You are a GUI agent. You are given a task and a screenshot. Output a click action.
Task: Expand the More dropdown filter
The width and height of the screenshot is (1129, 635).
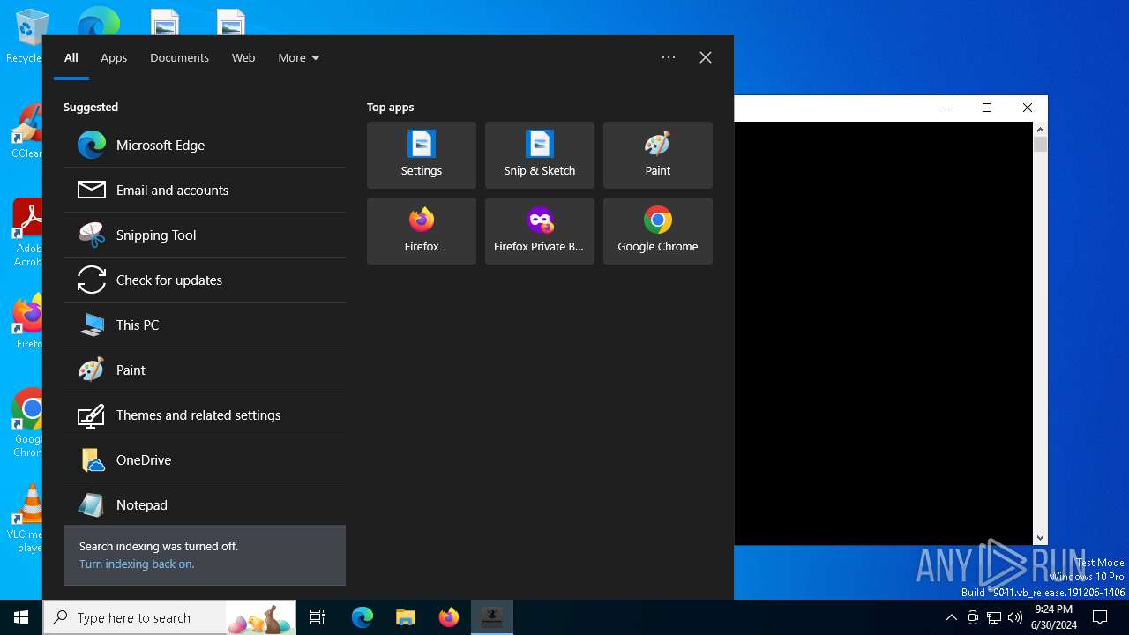[299, 58]
